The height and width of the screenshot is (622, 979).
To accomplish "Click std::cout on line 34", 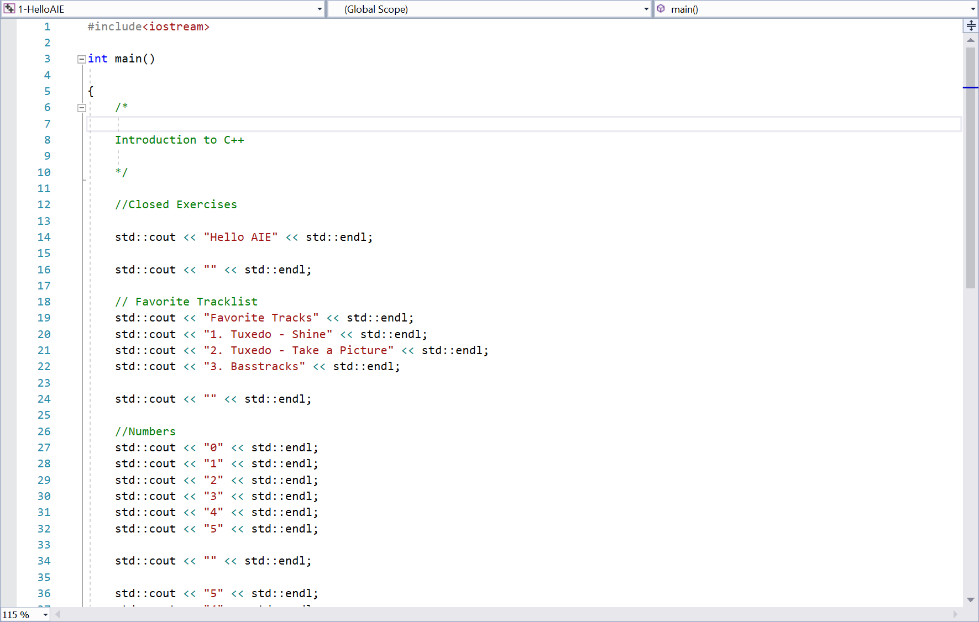I will (145, 561).
